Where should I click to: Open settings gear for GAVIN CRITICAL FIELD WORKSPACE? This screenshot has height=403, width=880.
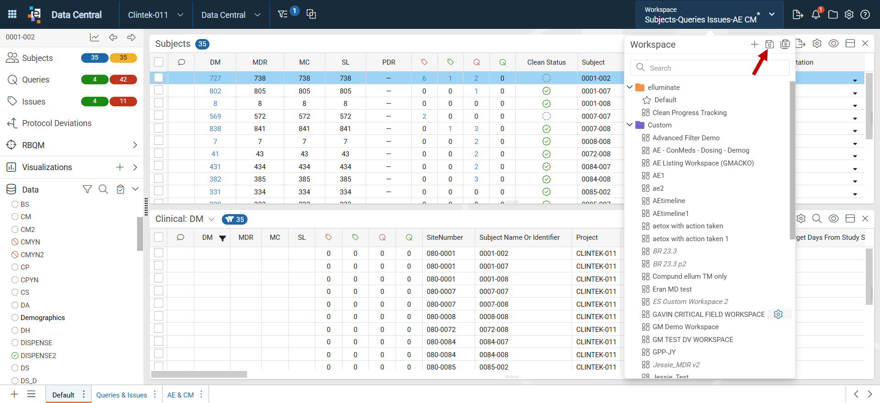[778, 314]
